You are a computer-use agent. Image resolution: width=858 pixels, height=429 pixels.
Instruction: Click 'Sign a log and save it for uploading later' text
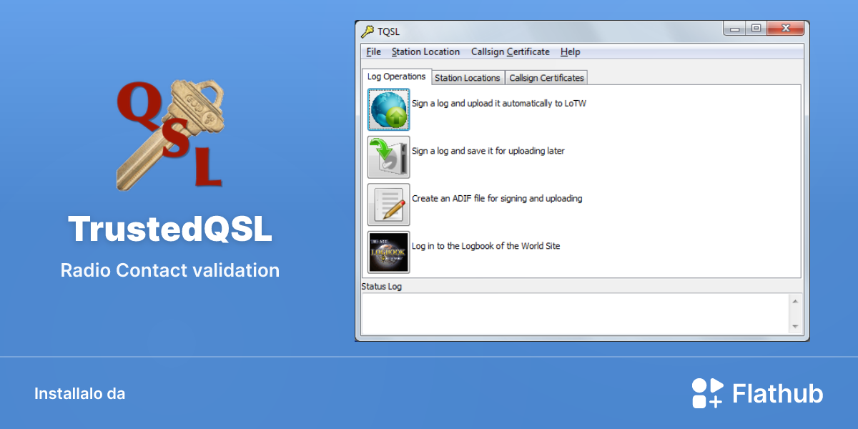tap(488, 151)
